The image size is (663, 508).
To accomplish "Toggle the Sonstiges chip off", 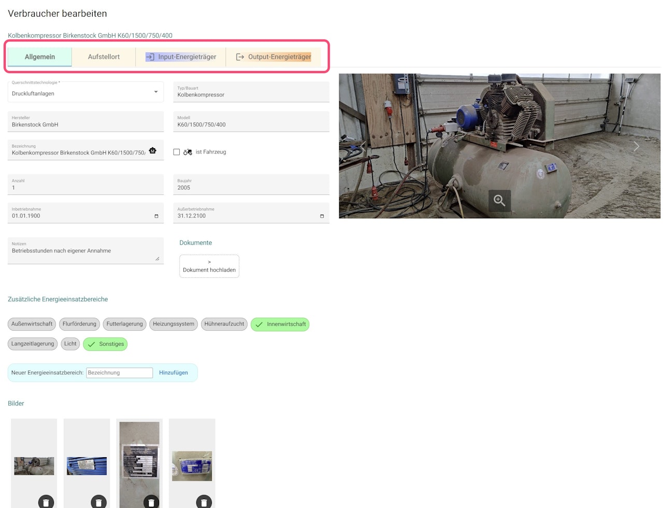I will point(105,344).
